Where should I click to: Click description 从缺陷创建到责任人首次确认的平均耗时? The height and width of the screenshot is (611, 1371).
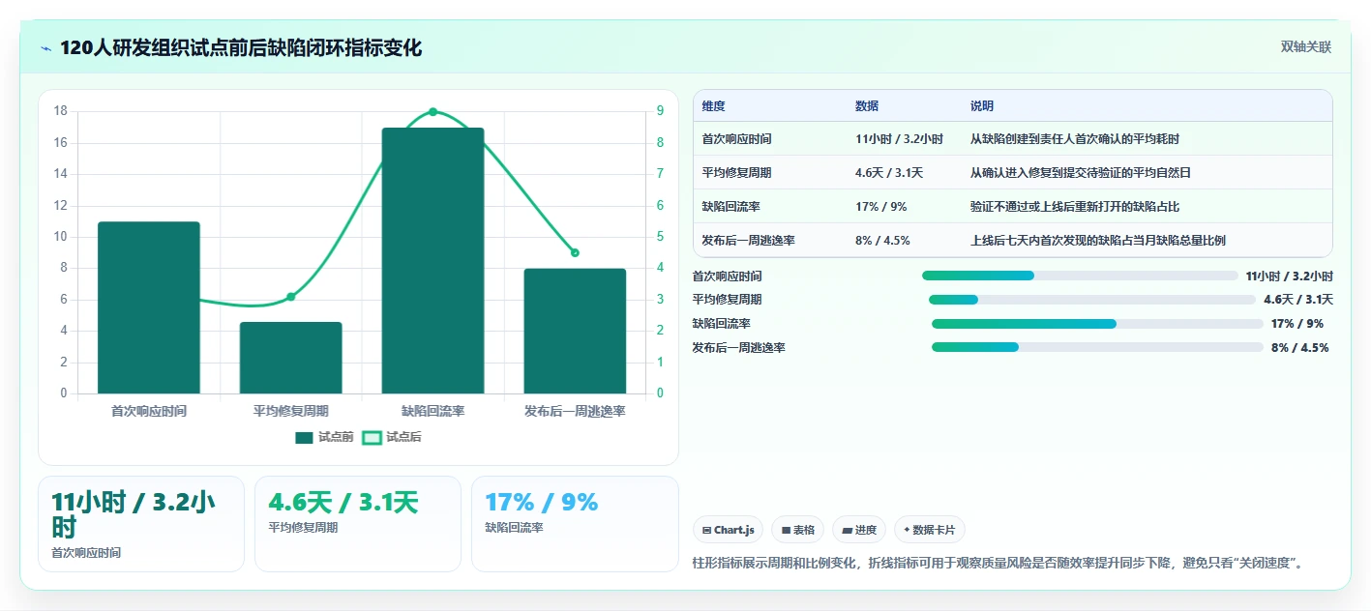pyautogui.click(x=1075, y=139)
